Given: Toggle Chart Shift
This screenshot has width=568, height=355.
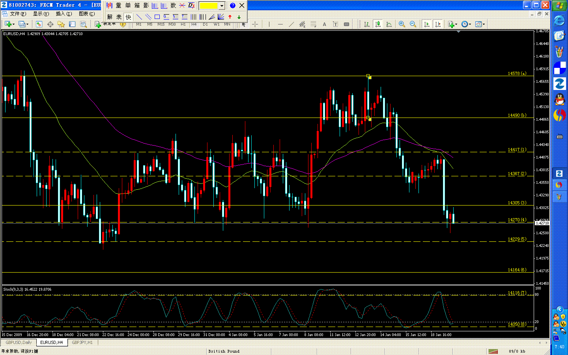Looking at the screenshot, I should (438, 24).
